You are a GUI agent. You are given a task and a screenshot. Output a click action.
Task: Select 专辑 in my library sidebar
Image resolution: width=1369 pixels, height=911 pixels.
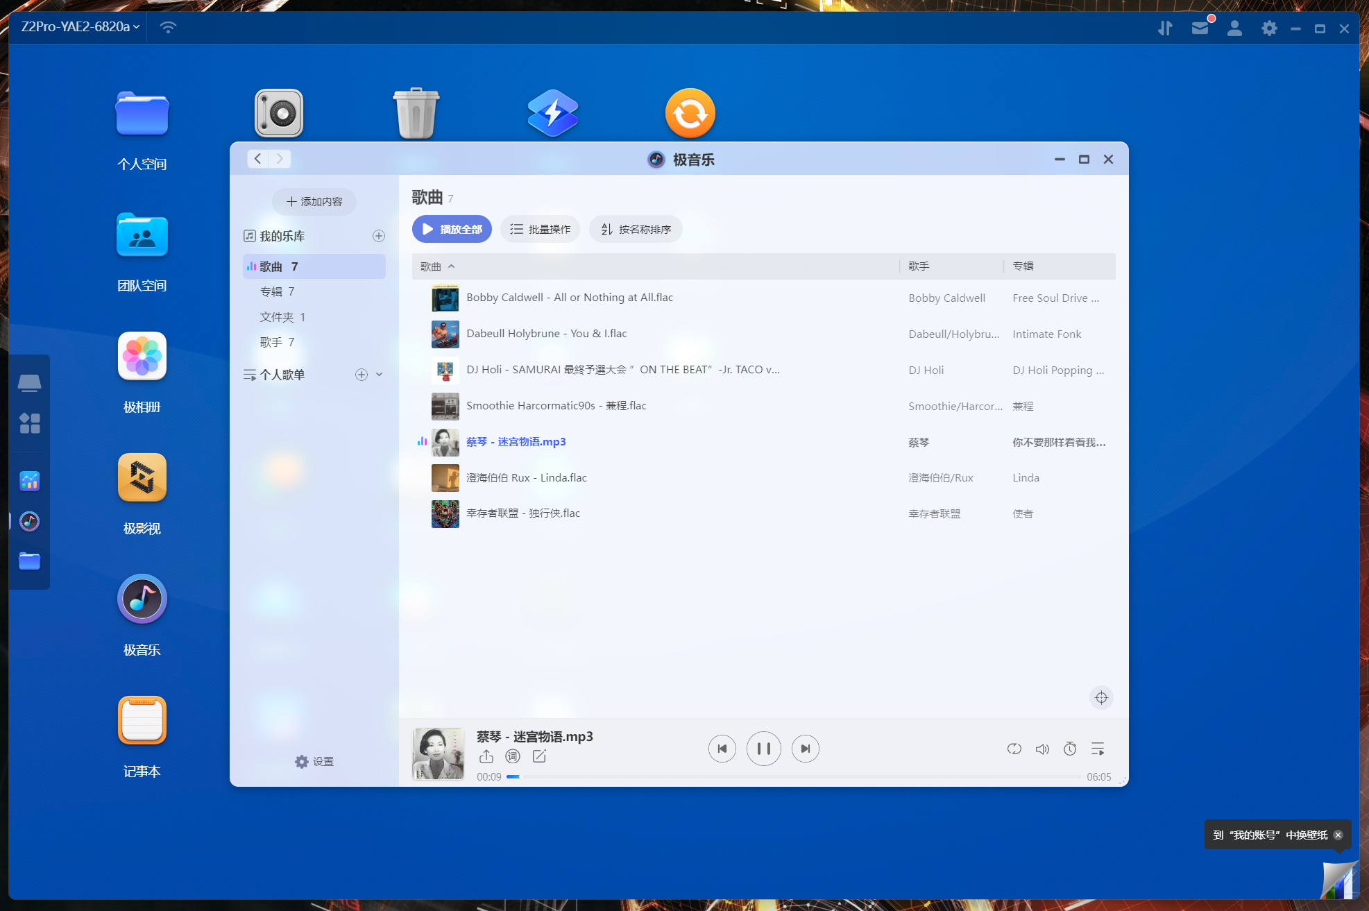(277, 291)
